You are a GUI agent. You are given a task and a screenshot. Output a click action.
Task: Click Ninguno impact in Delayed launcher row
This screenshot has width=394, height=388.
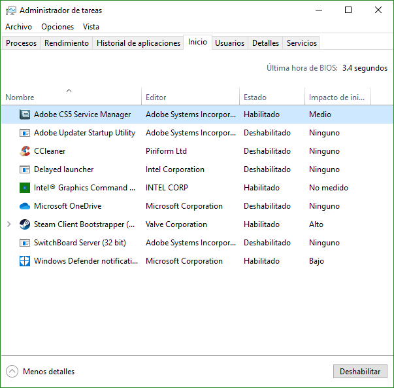[324, 169]
